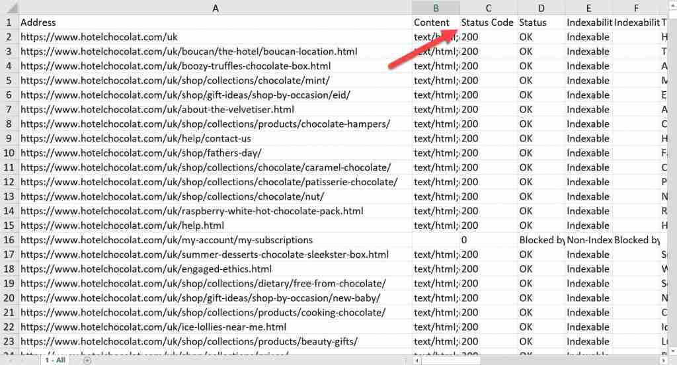The width and height of the screenshot is (677, 365).
Task: Select the hotelchocolat.com/uk homepage URL cell
Action: (x=215, y=37)
